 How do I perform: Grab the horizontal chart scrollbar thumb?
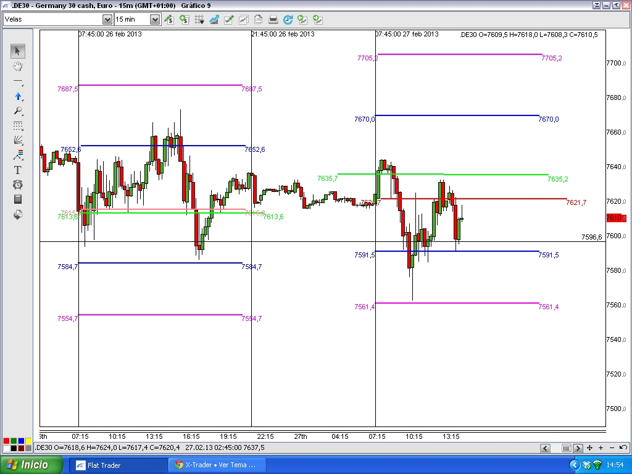[567, 448]
